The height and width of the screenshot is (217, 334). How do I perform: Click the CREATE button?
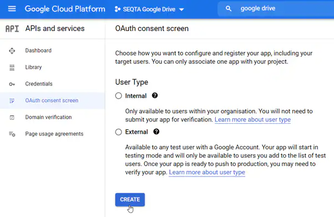click(130, 200)
